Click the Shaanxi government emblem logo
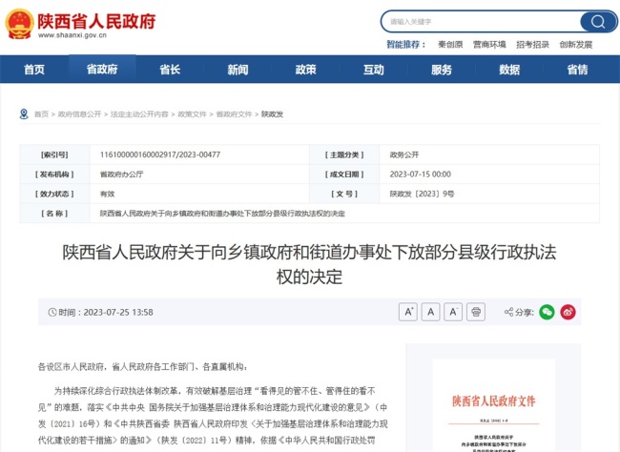This screenshot has height=452, width=620. (19, 24)
